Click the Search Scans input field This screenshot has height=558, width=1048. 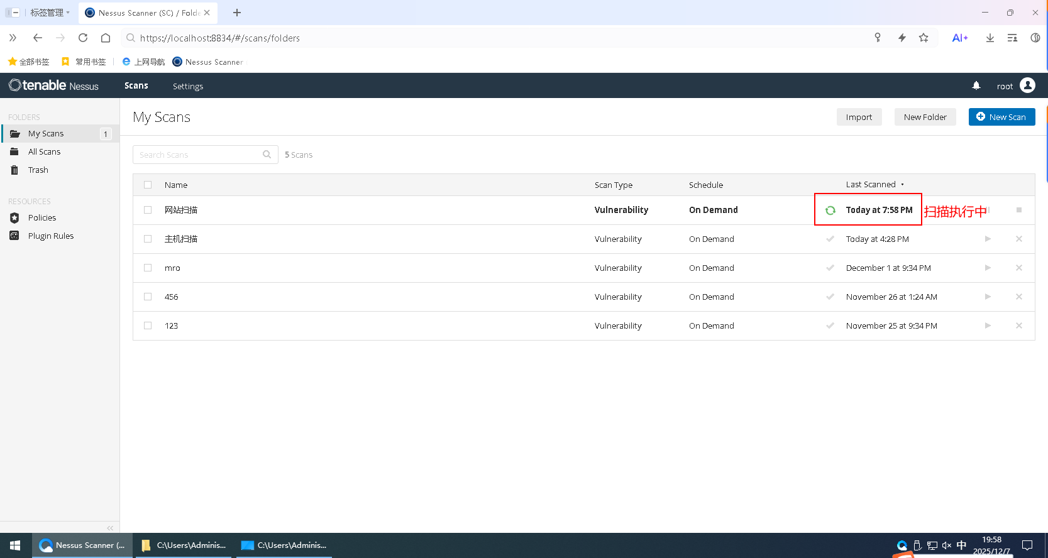(198, 155)
